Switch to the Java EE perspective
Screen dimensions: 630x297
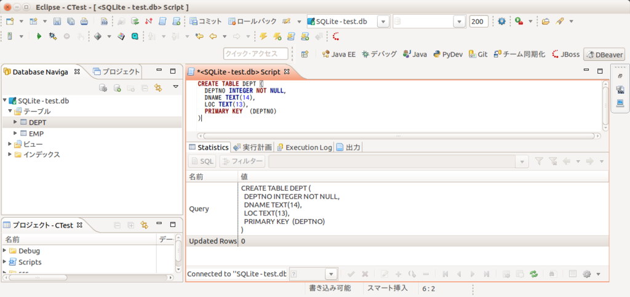pos(339,54)
